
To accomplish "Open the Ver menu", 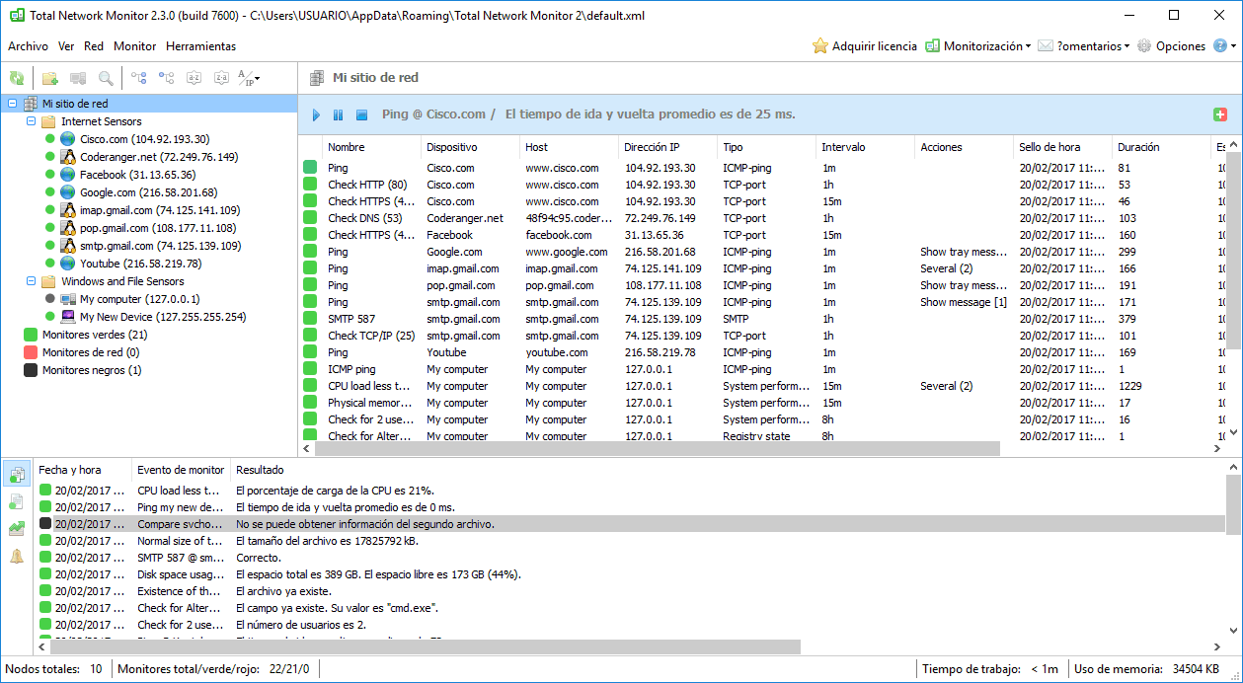I will (66, 46).
